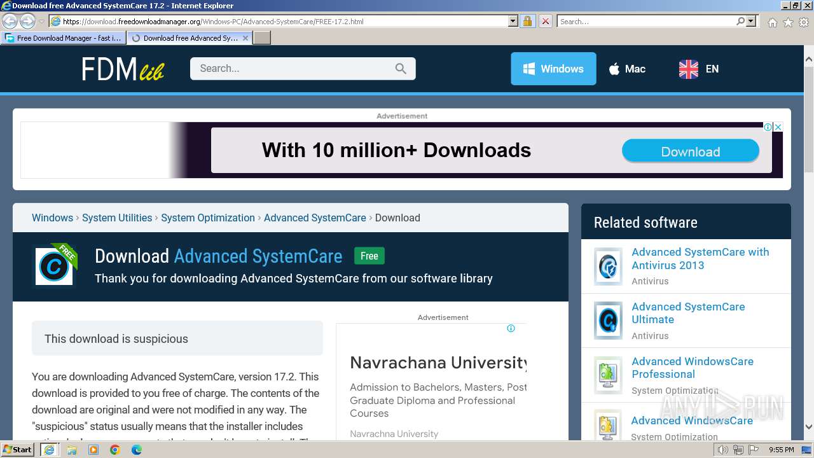
Task: Close the Download free Advanced SystemCare tab
Action: click(x=245, y=38)
